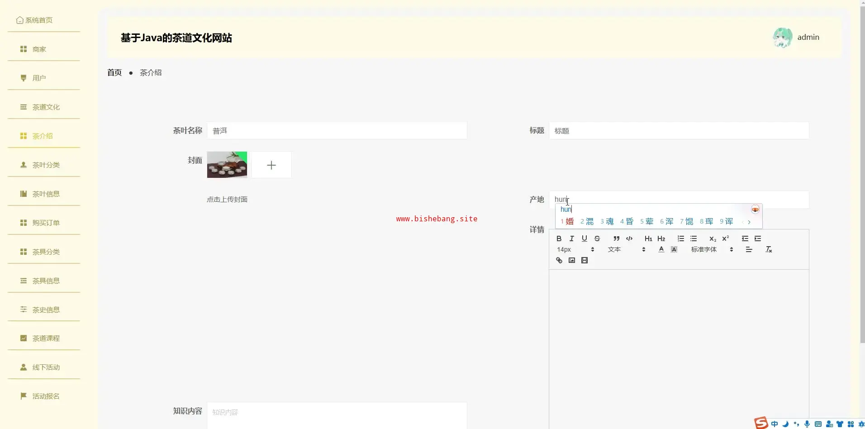Insert a video in editor
The image size is (865, 429).
[x=584, y=260]
